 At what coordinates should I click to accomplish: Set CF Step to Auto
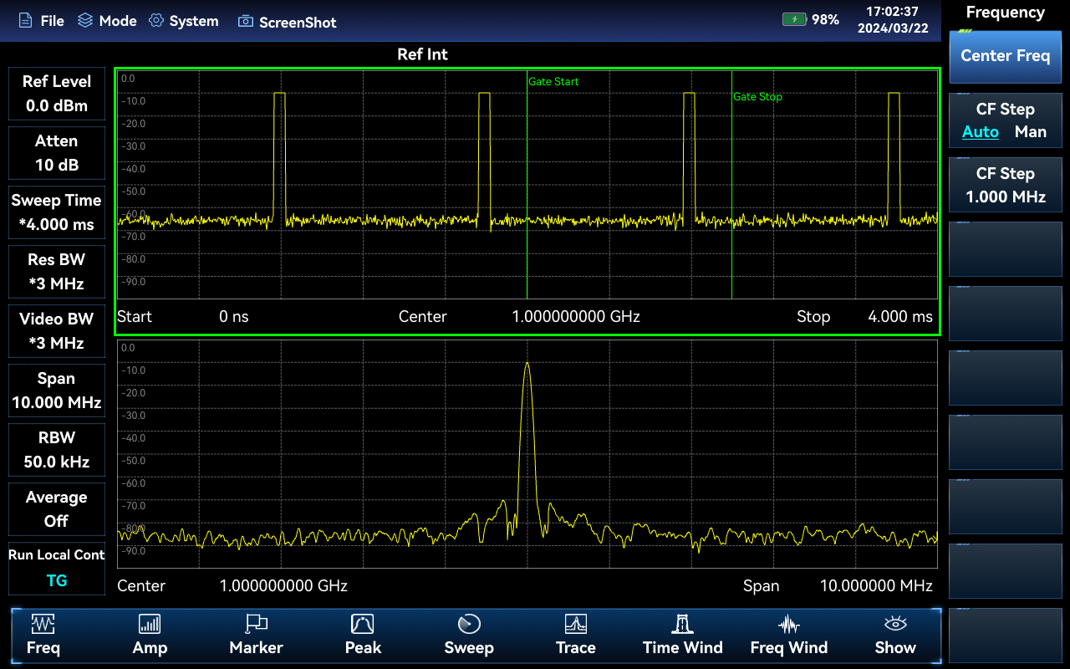pos(980,132)
